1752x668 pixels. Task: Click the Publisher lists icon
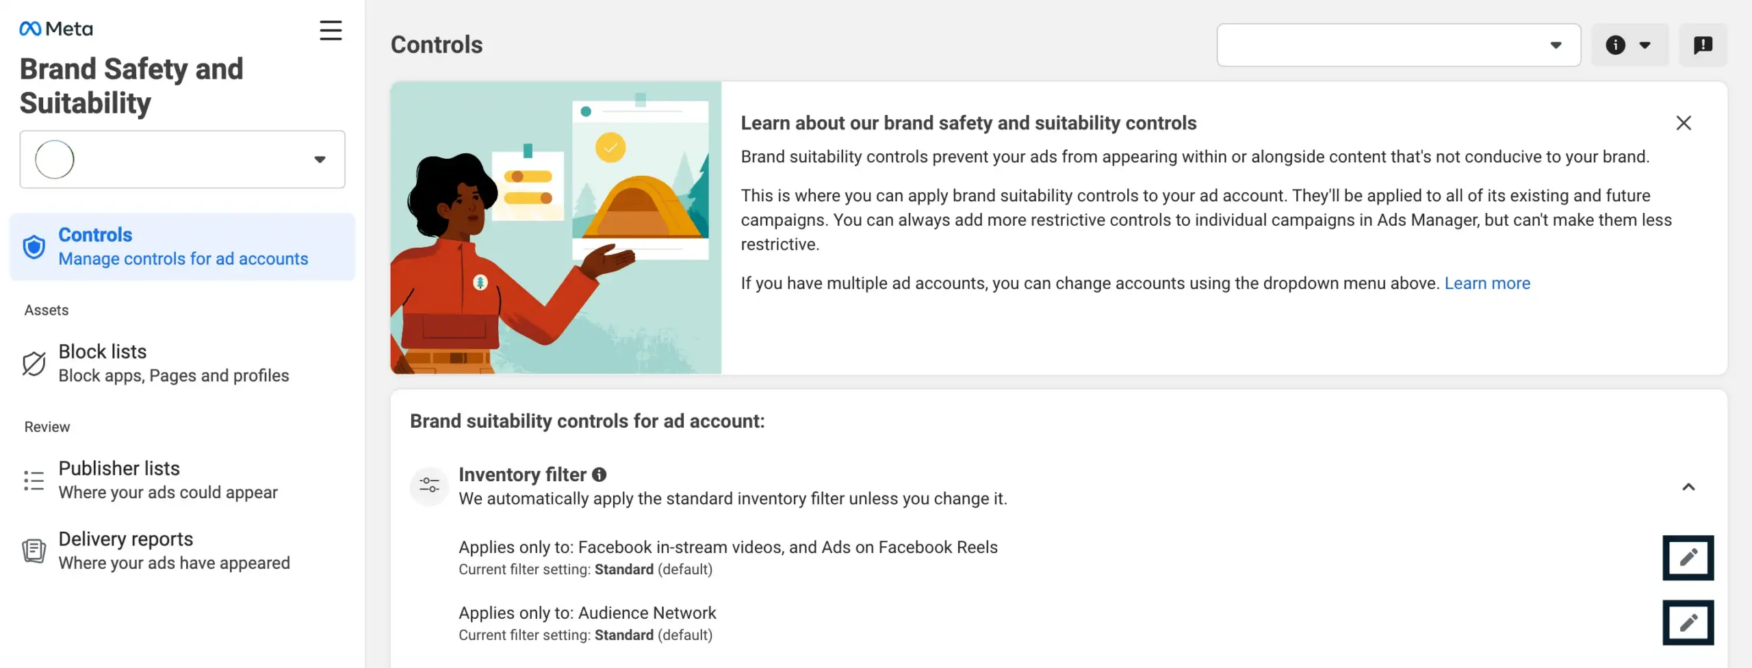pyautogui.click(x=34, y=480)
